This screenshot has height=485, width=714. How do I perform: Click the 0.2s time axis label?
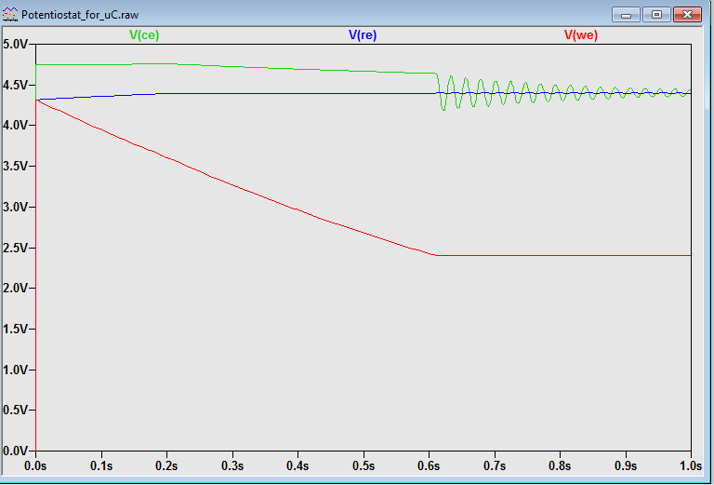tap(166, 465)
